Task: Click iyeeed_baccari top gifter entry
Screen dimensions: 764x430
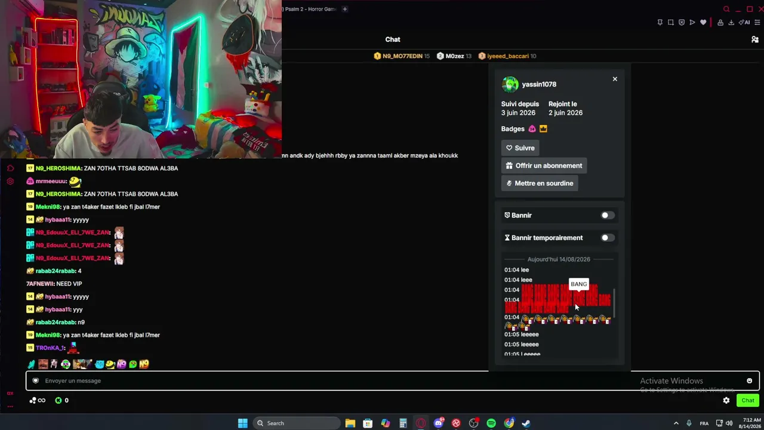Action: (507, 56)
